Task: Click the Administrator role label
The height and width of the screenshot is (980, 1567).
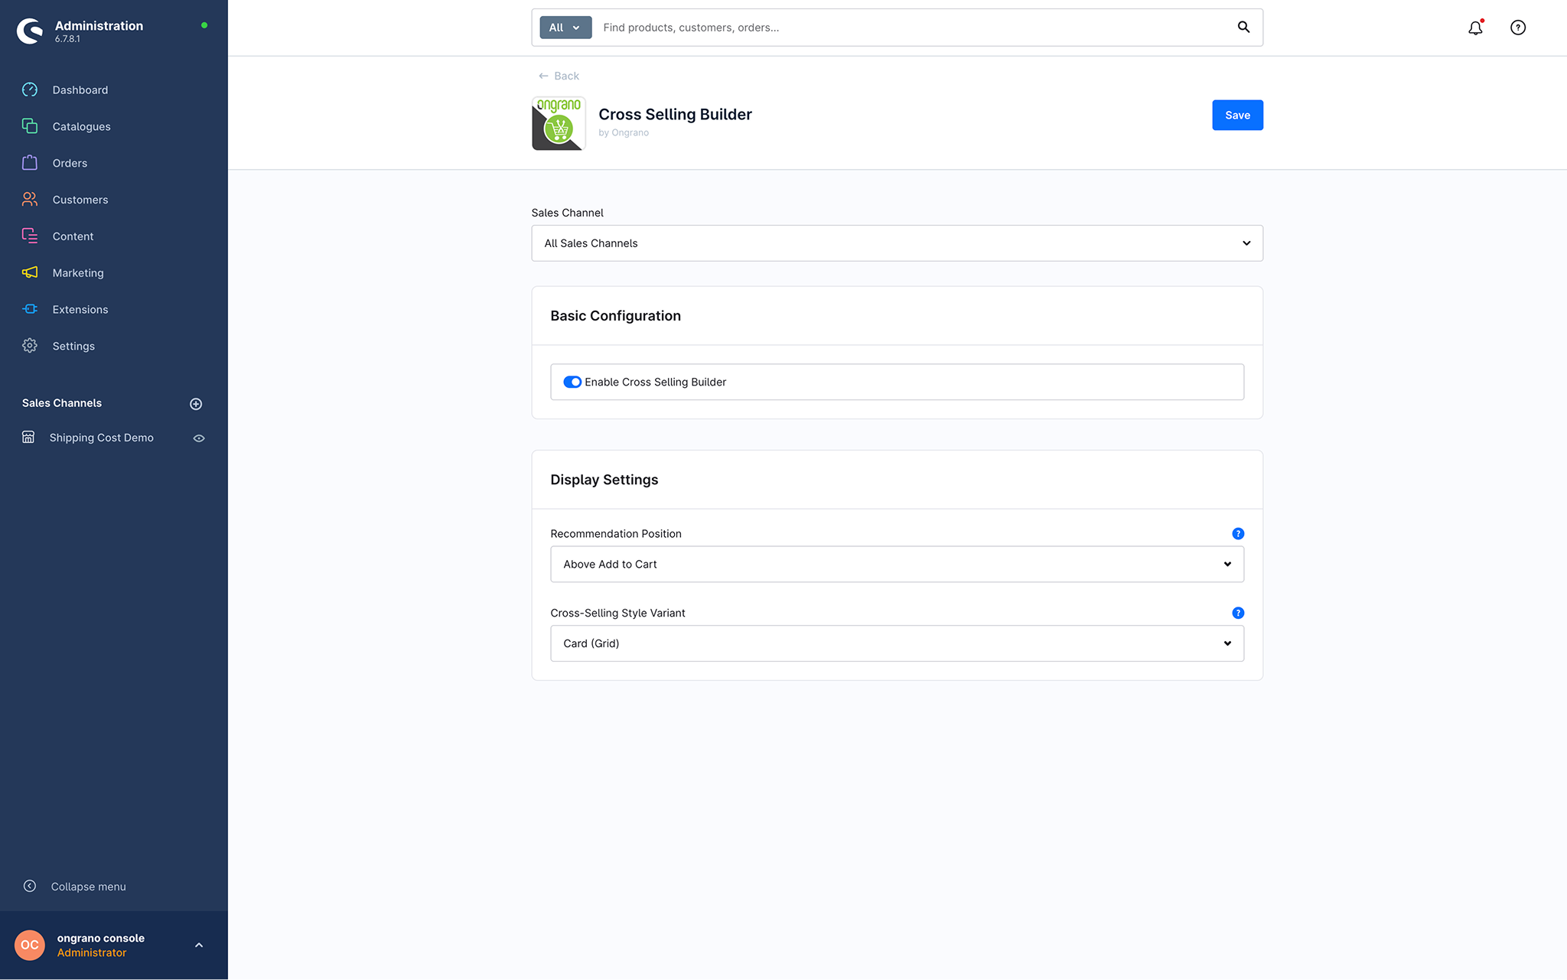Action: (x=92, y=952)
